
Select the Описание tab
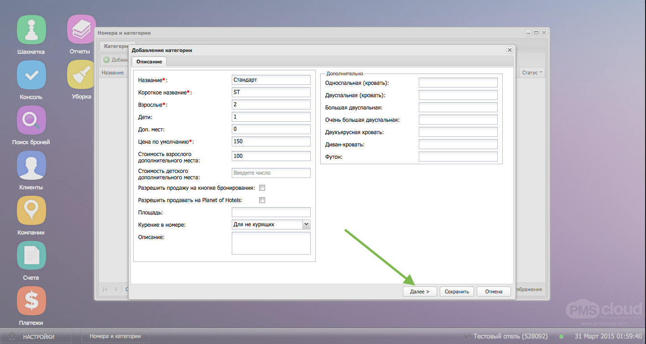tap(149, 62)
